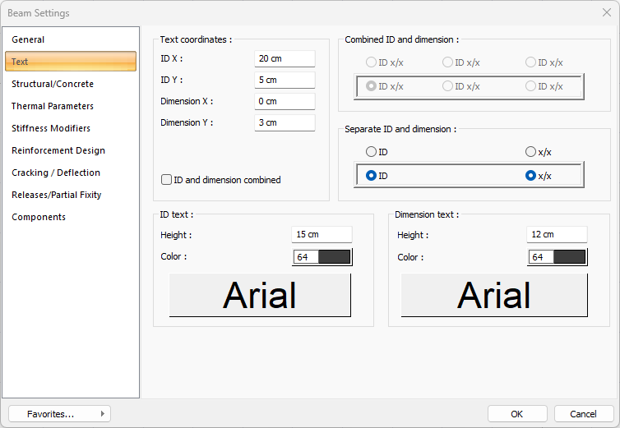Open the General settings page
The image size is (620, 428).
(28, 39)
